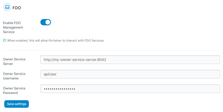The height and width of the screenshot is (112, 223).
Task: Click the apiUser text value
Action: (x=50, y=74)
